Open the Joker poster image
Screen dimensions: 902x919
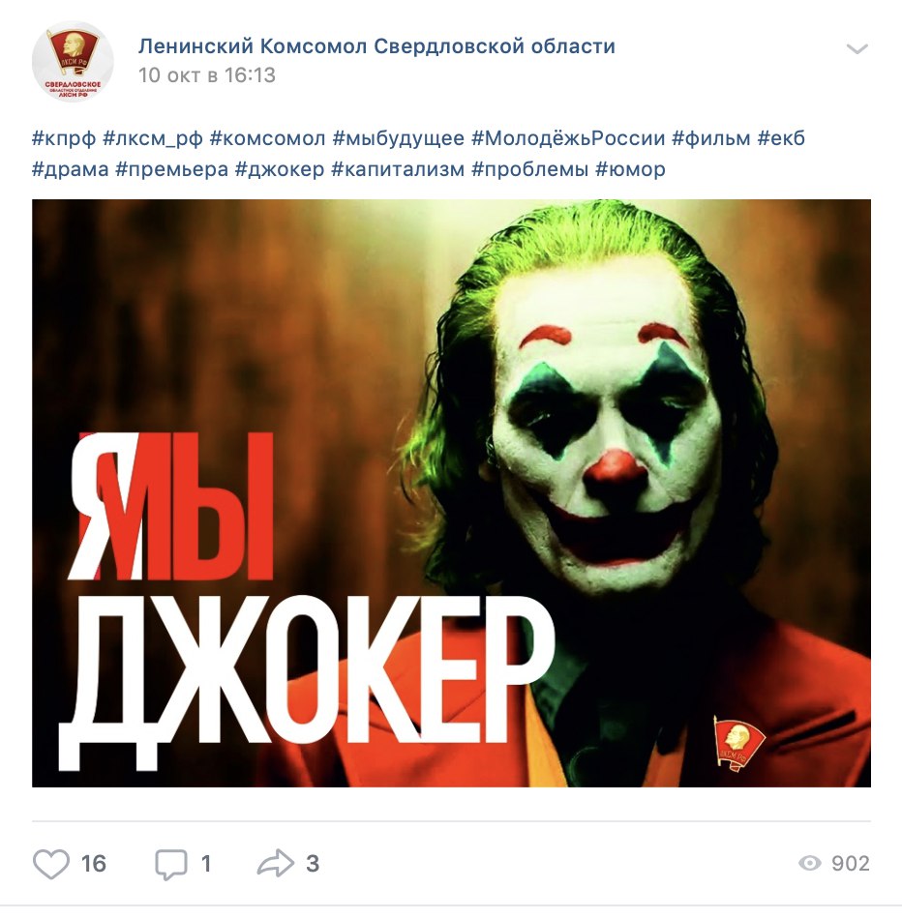451,493
